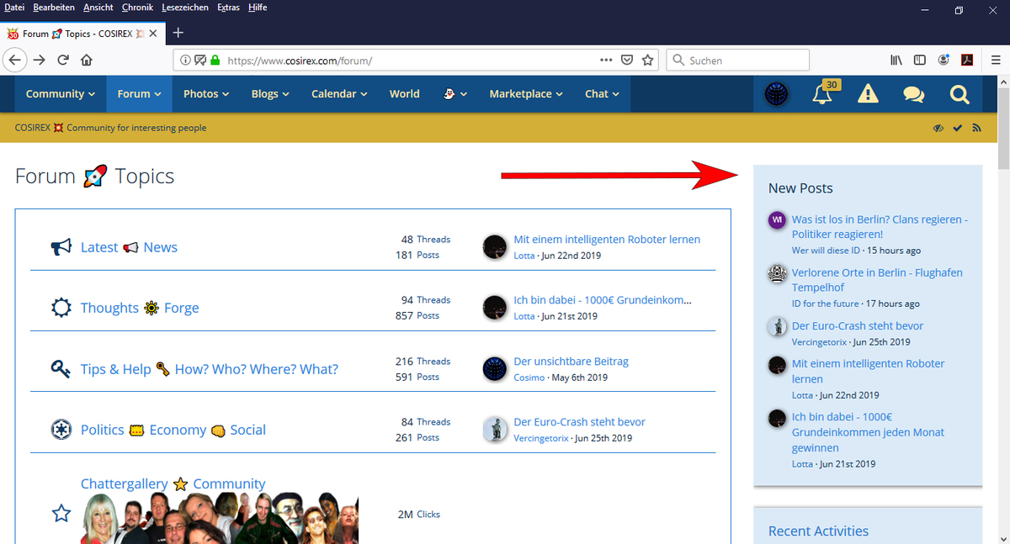This screenshot has width=1010, height=544.
Task: Open the Datei menu
Action: pos(14,8)
